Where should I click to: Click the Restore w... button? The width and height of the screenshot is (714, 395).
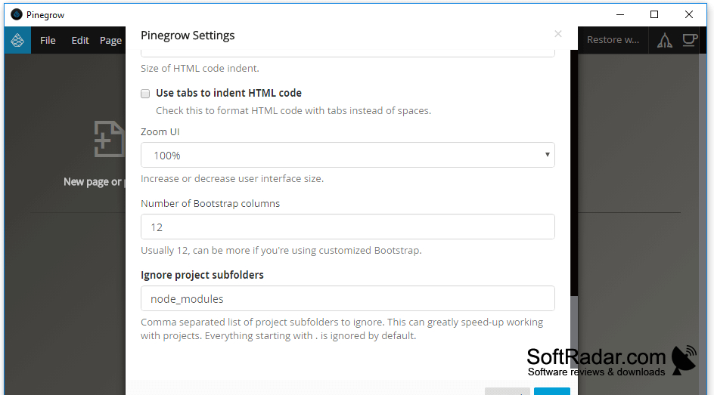[613, 40]
